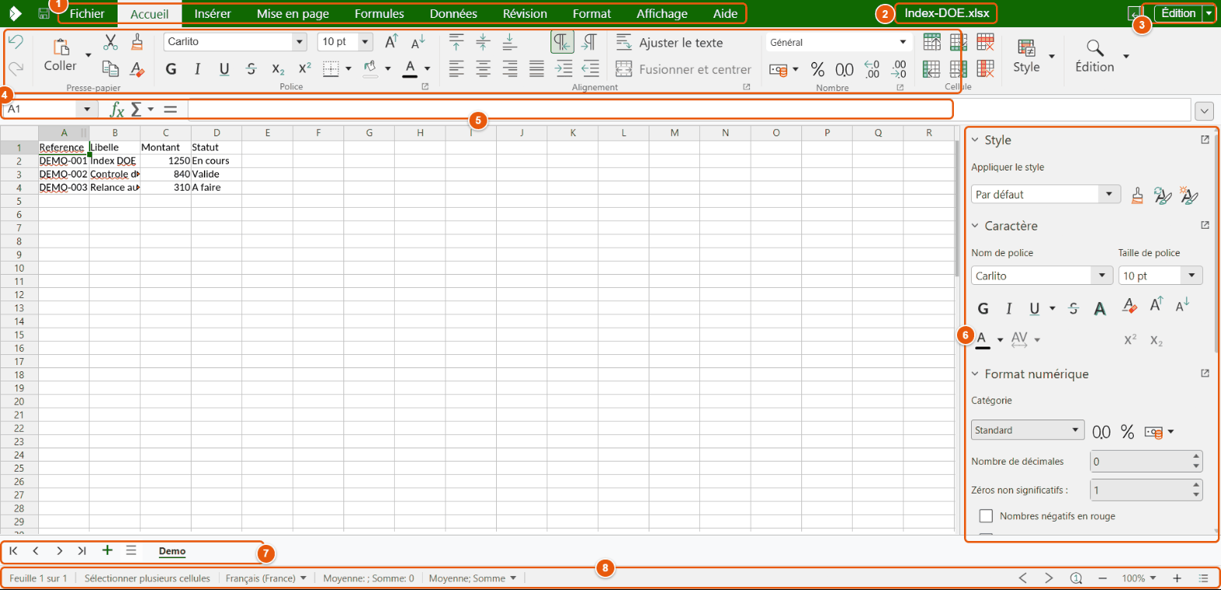Image resolution: width=1221 pixels, height=590 pixels.
Task: Open the Insérer tab
Action: [x=213, y=14]
